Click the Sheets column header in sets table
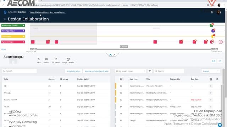The width and height of the screenshot is (227, 127). tap(51, 79)
